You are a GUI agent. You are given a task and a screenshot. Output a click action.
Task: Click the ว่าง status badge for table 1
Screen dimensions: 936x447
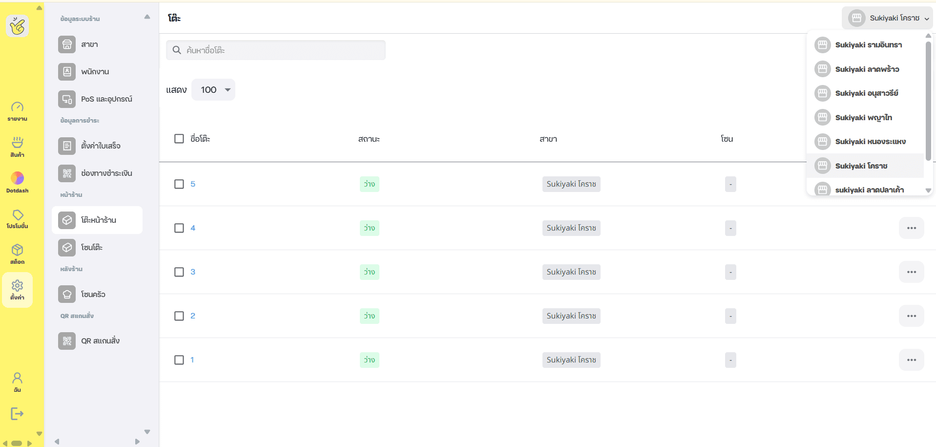pos(370,360)
